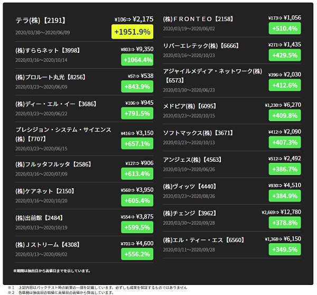Image resolution: width=317 pixels, height=295 pixels.
Task: Click price ¥106⇒¥945 text
Action: tap(139, 103)
